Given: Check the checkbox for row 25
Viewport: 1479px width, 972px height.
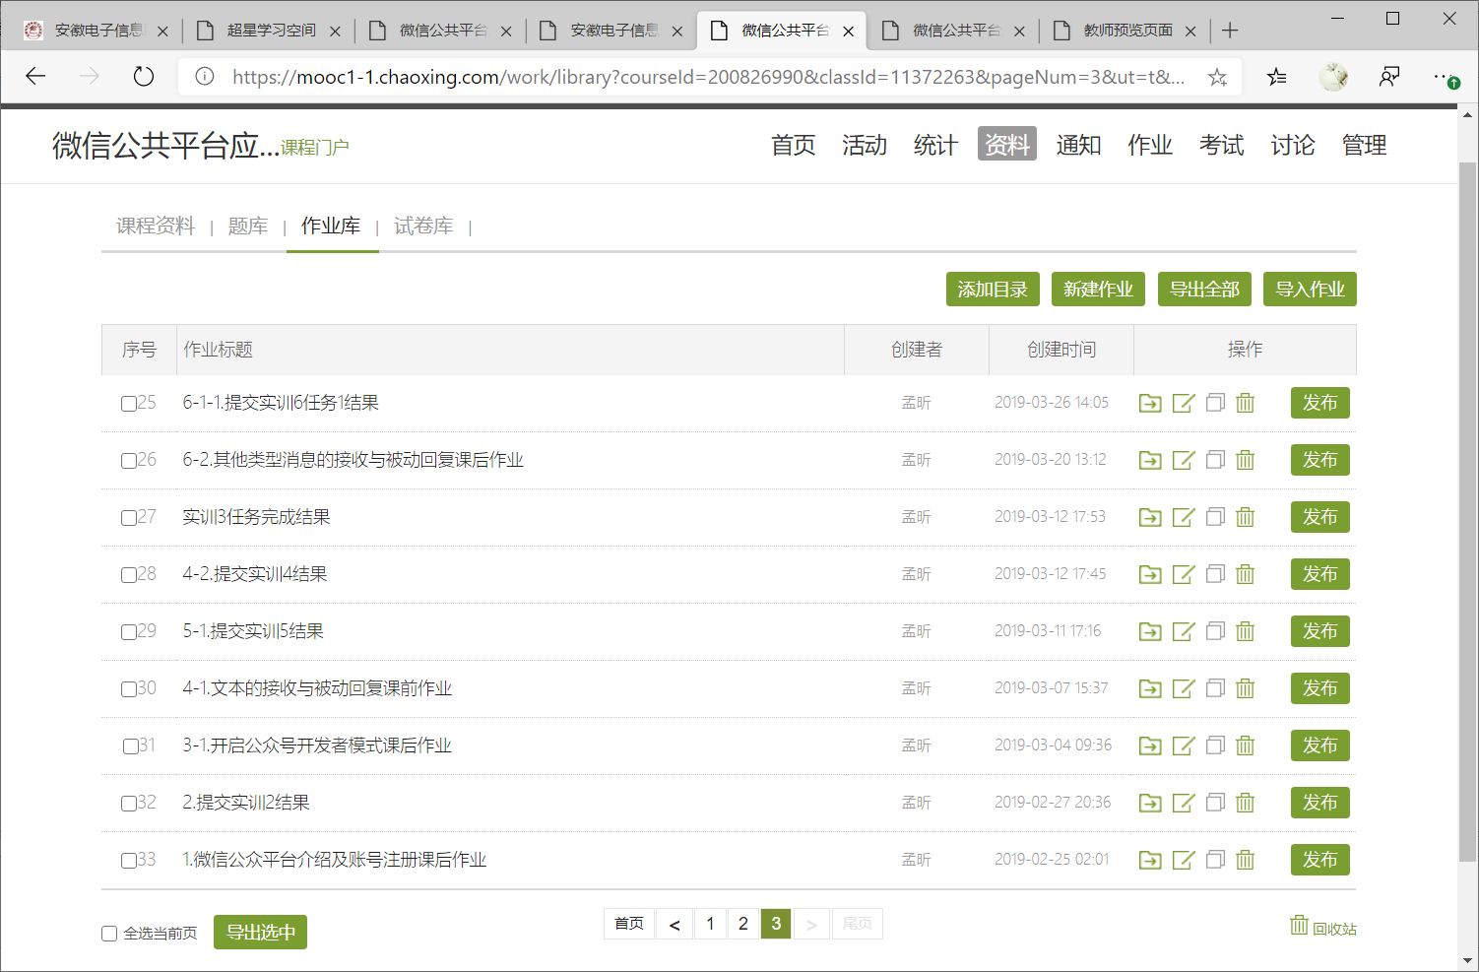Looking at the screenshot, I should click(x=129, y=404).
